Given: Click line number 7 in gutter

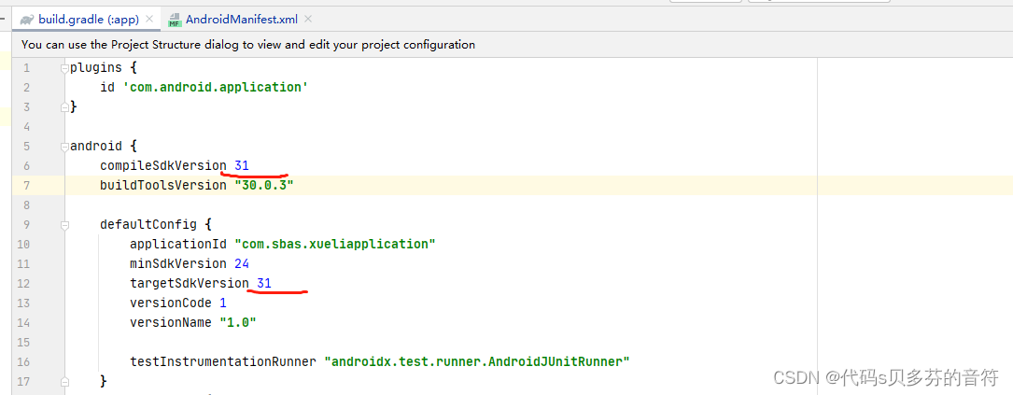Looking at the screenshot, I should coord(26,186).
